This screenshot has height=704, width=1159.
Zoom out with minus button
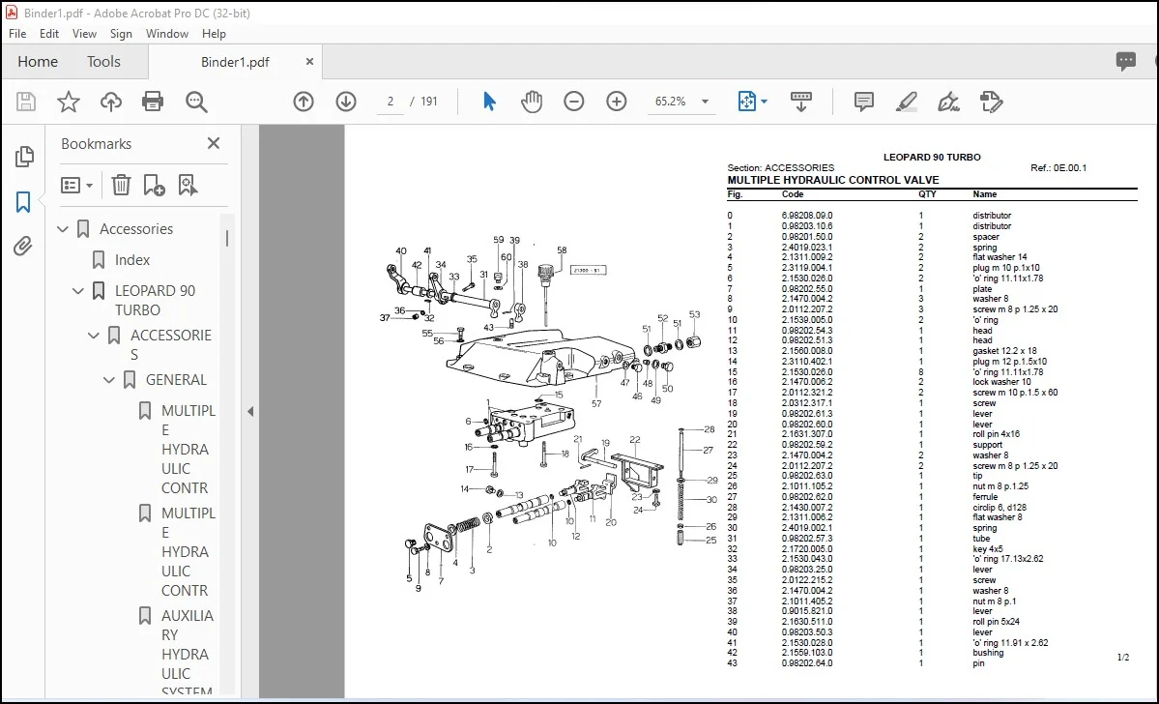(573, 102)
